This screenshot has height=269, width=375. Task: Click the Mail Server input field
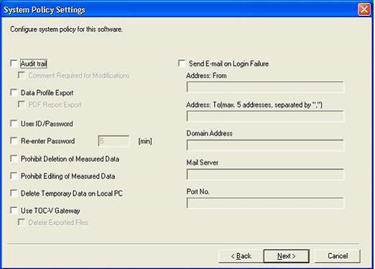[x=265, y=174]
